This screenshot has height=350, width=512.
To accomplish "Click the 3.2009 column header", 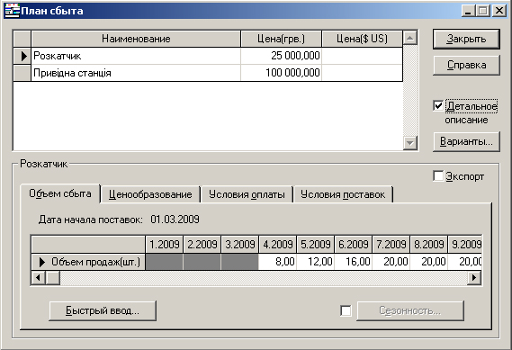I will point(240,245).
